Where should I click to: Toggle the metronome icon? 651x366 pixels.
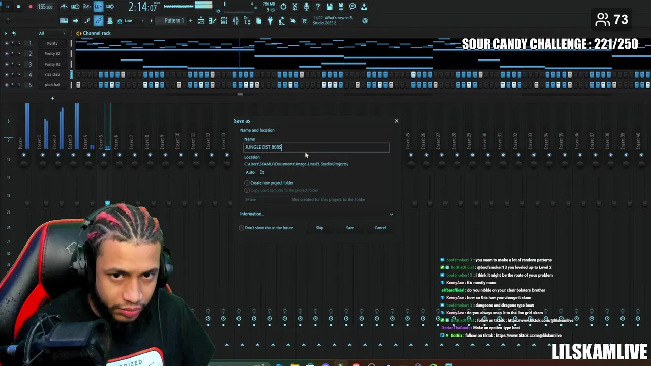coord(64,7)
